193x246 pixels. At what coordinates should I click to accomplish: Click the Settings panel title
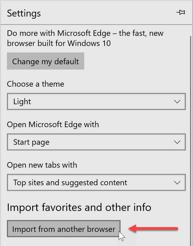pos(24,13)
